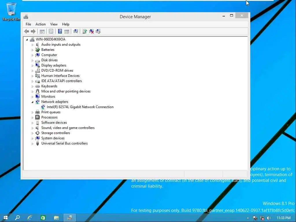Click the Uninstall device toolbar icon with red X
Screen dimensions: 296x222
91,31
